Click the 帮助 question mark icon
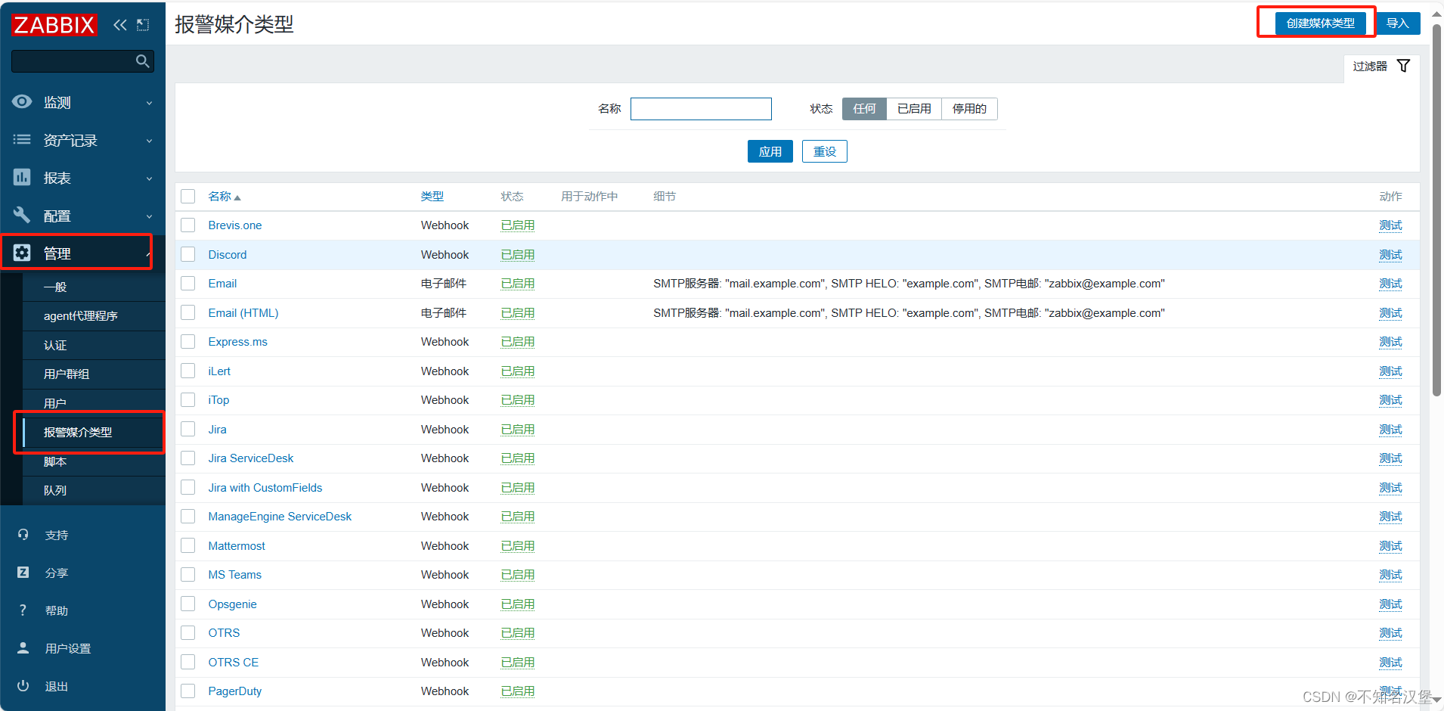Image resolution: width=1444 pixels, height=711 pixels. pyautogui.click(x=23, y=610)
